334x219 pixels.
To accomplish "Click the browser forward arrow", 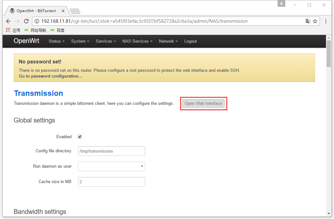I will pyautogui.click(x=17, y=21).
